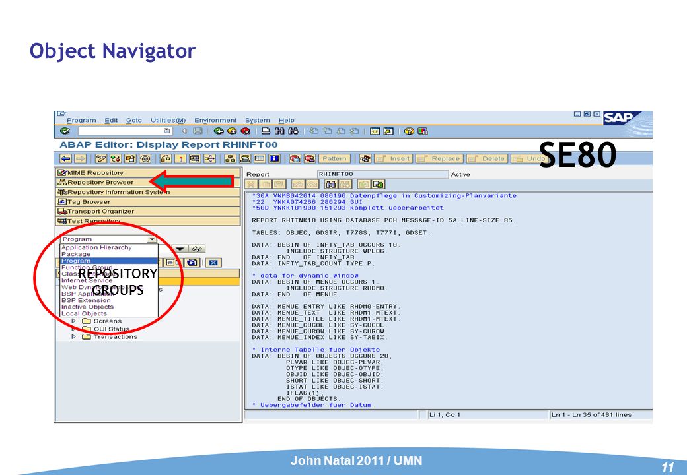687x475 pixels.
Task: Click the Activate icon with red mark
Action: (180, 159)
